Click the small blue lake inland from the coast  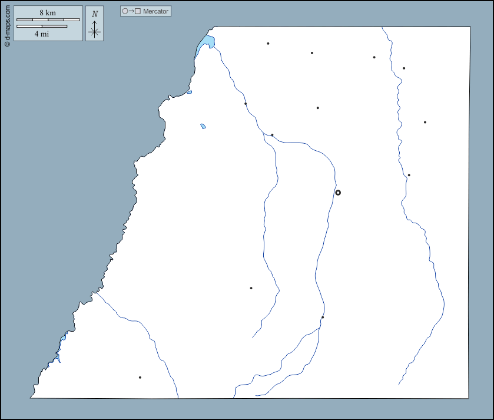click(203, 126)
